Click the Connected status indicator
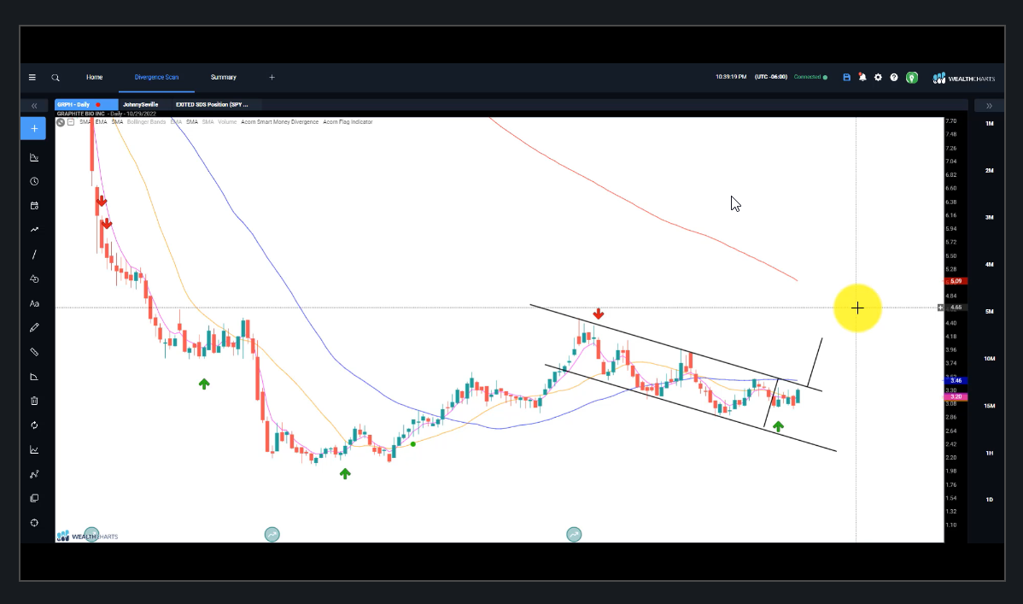The height and width of the screenshot is (604, 1023). 810,77
